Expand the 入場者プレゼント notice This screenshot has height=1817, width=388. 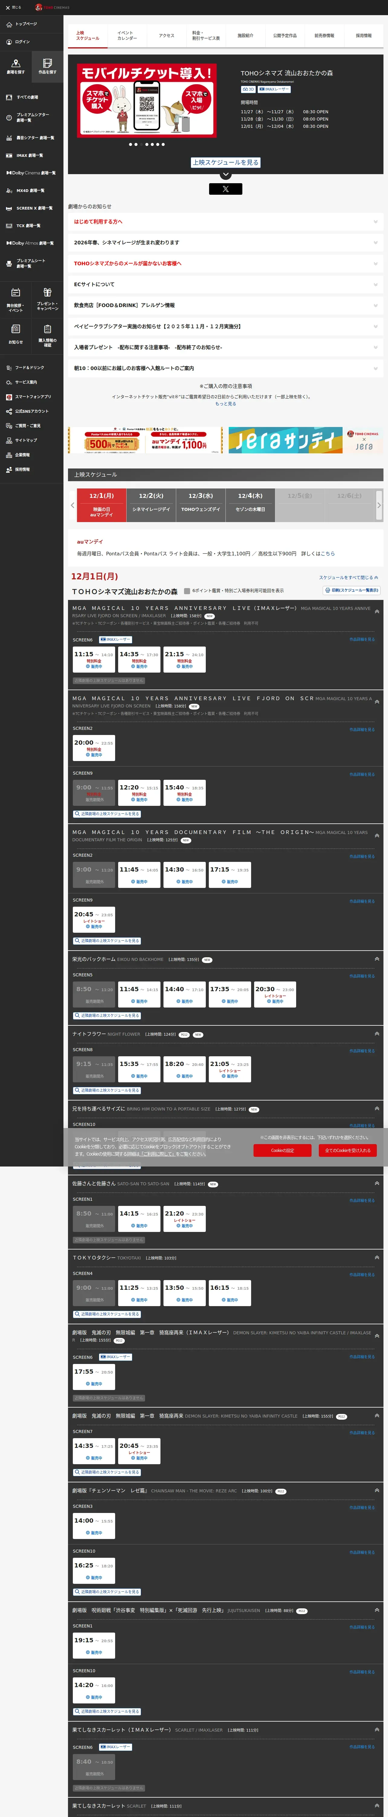coord(225,347)
